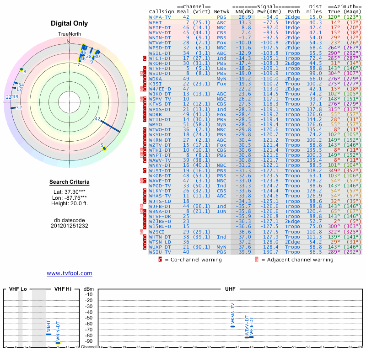The image size is (366, 351).
Task: Open the WFIE-DT callsign entry
Action: [160, 27]
